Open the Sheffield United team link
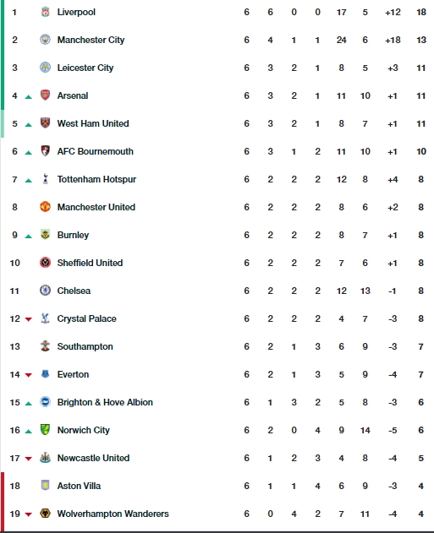Image resolution: width=434 pixels, height=533 pixels. click(90, 263)
